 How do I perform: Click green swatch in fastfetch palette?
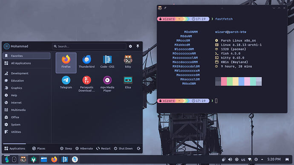point(230,81)
